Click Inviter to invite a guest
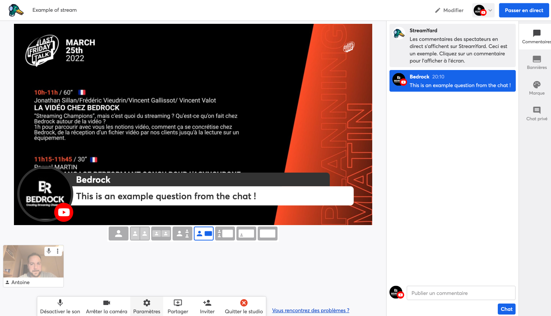 tap(207, 306)
